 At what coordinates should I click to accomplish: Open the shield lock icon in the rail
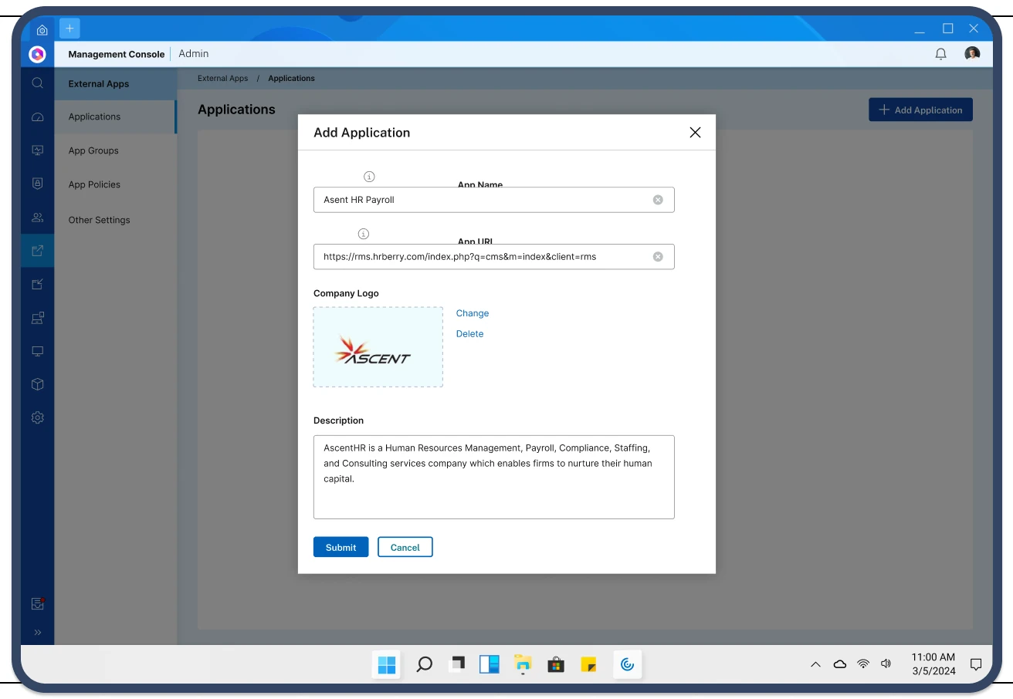[37, 184]
